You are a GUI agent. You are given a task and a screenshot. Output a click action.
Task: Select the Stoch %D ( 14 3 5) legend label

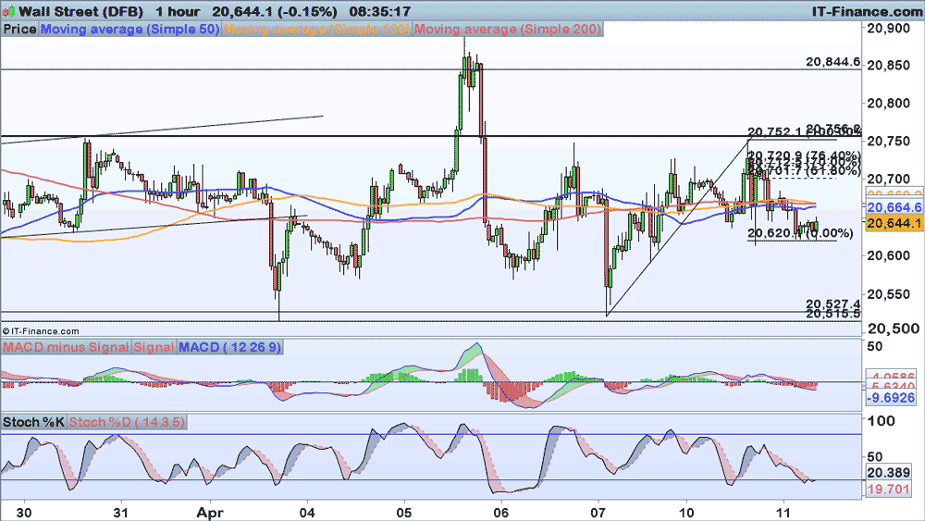(x=127, y=423)
